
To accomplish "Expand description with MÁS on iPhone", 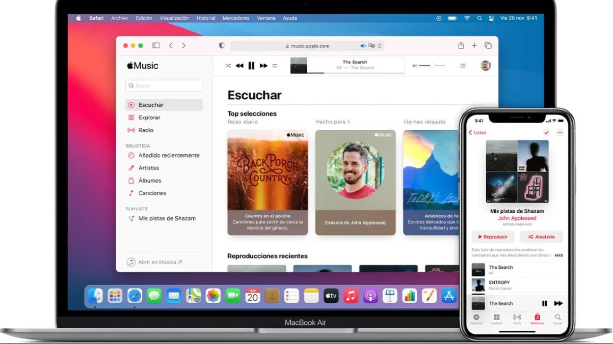I will [559, 255].
